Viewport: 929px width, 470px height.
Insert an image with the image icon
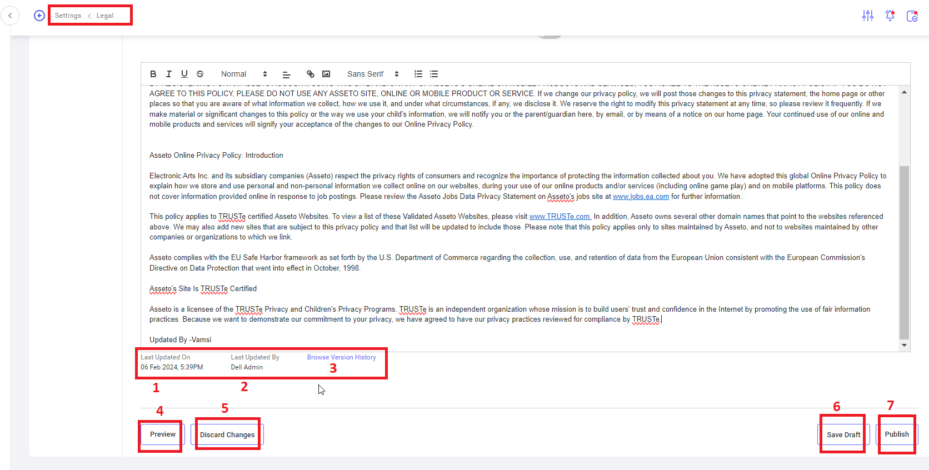click(x=326, y=74)
